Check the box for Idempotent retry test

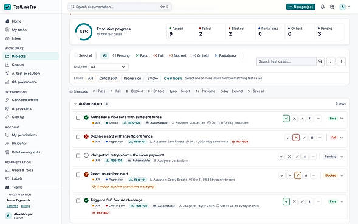pyautogui.click(x=78, y=156)
